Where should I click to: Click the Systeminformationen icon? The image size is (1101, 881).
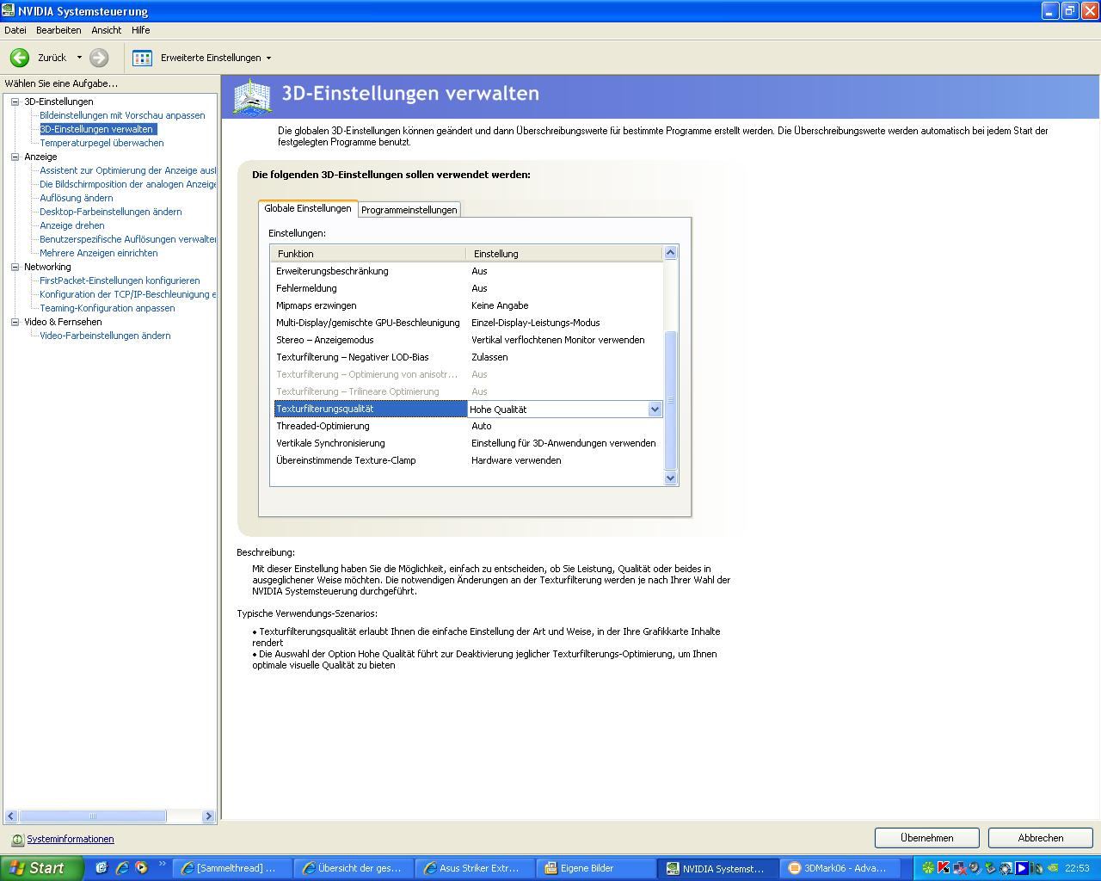click(17, 840)
